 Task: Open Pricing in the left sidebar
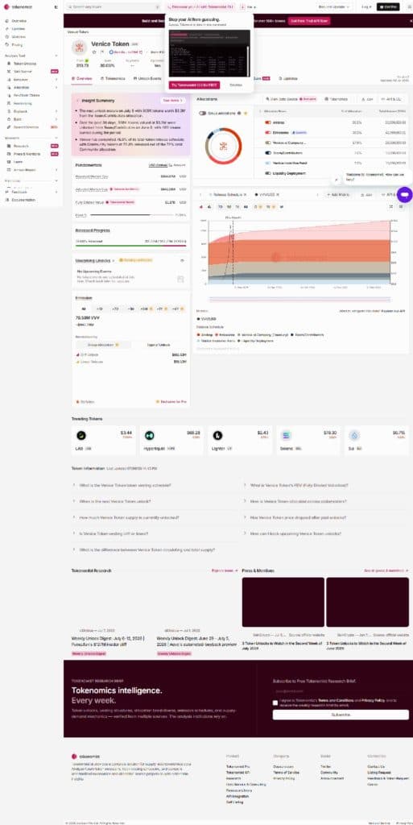pos(18,45)
